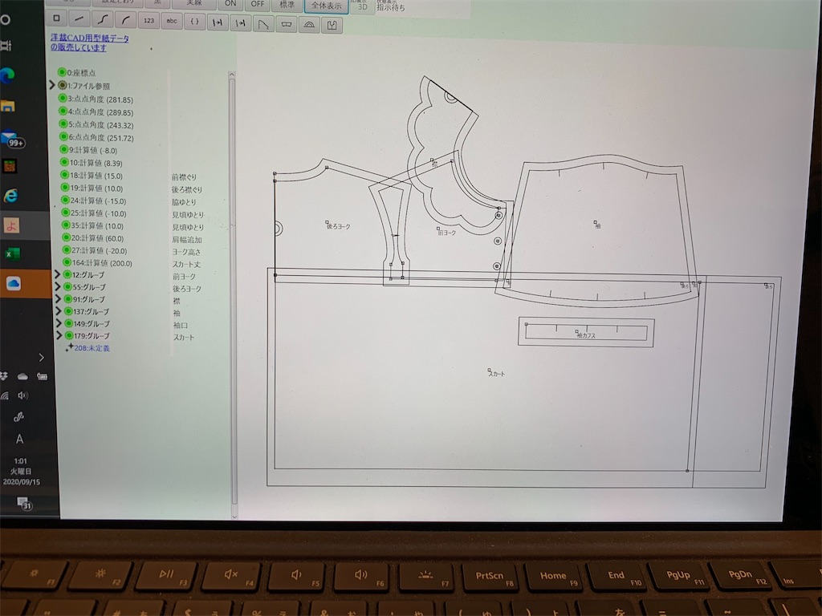Click the 123 numeric value tool
This screenshot has width=822, height=616.
149,20
